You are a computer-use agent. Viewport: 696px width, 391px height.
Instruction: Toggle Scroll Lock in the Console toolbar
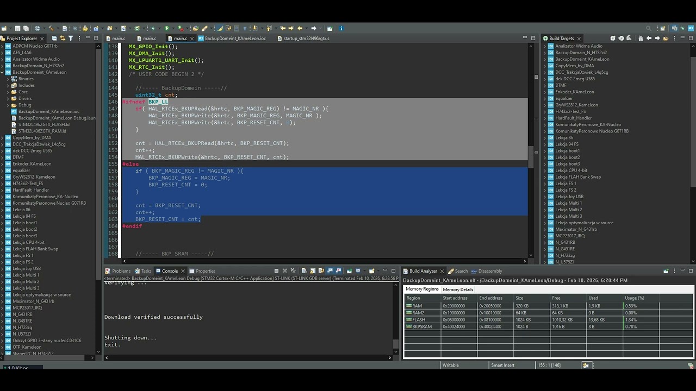[313, 271]
